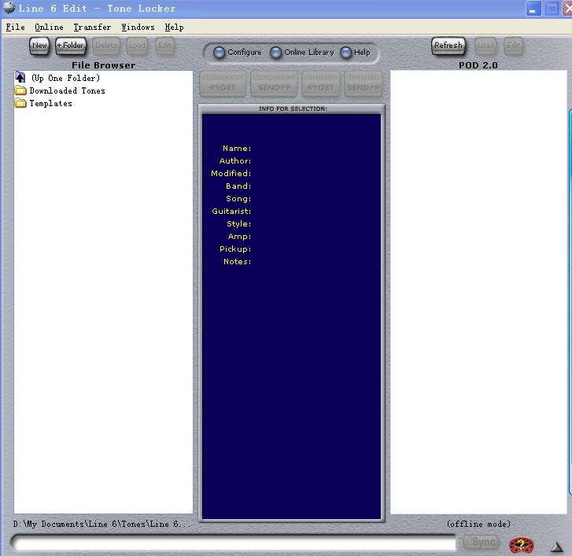Click the triangle icon at bottom right
Image resolution: width=572 pixels, height=556 pixels.
(x=557, y=547)
